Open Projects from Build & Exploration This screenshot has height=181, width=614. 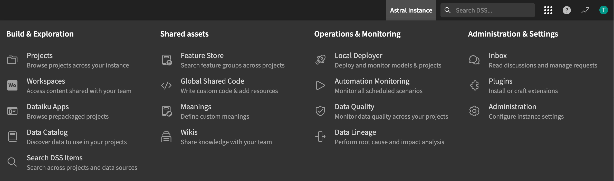pos(40,56)
